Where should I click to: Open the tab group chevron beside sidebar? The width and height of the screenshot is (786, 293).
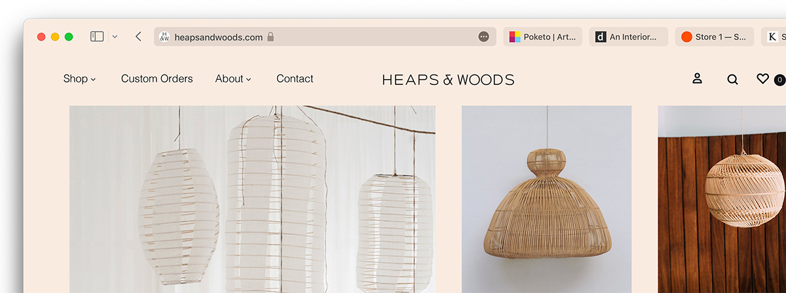[x=115, y=37]
